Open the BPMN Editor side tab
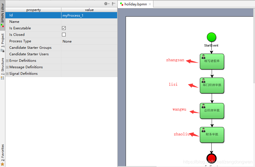 pos(3,16)
